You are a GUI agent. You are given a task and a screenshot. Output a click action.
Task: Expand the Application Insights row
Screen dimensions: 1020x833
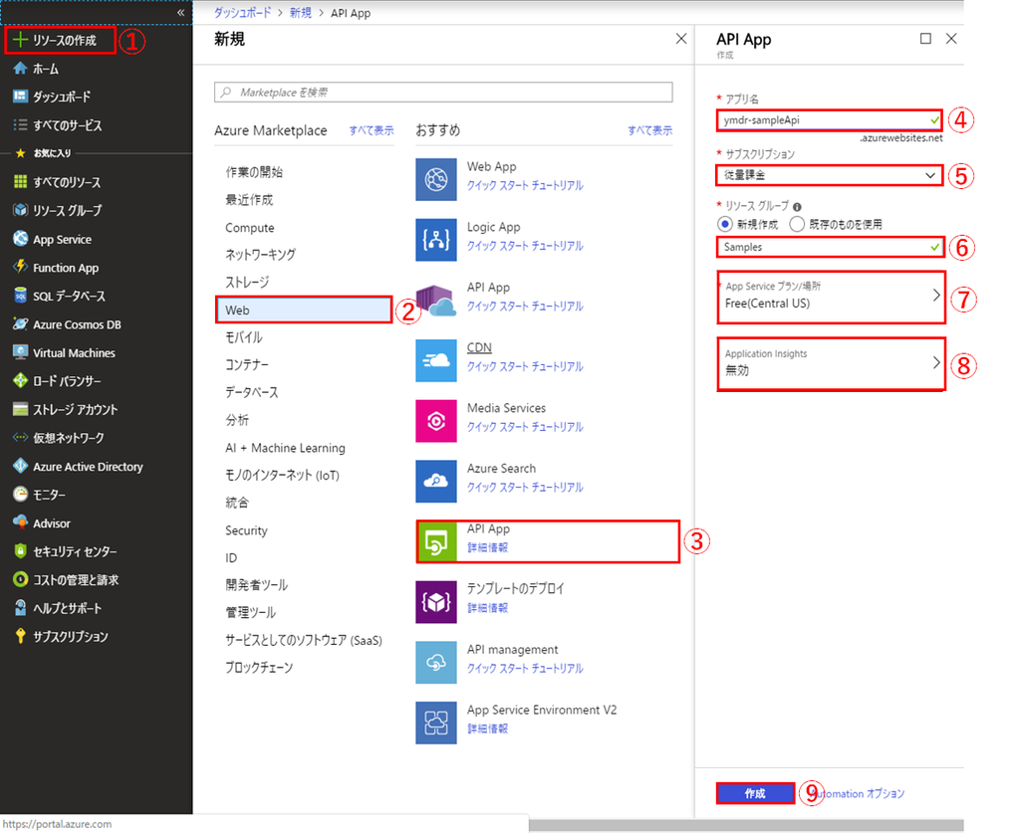pos(832,364)
